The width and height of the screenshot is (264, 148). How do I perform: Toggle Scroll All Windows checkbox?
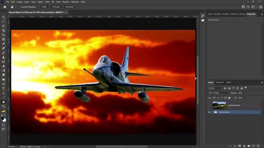pyautogui.click(x=20, y=7)
